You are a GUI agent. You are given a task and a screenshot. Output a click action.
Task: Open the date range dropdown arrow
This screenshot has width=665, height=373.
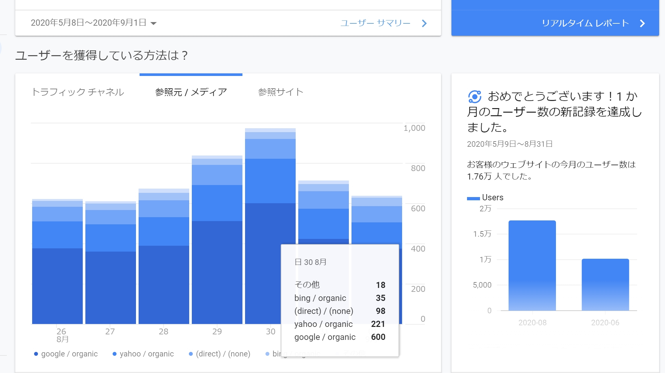tap(154, 23)
